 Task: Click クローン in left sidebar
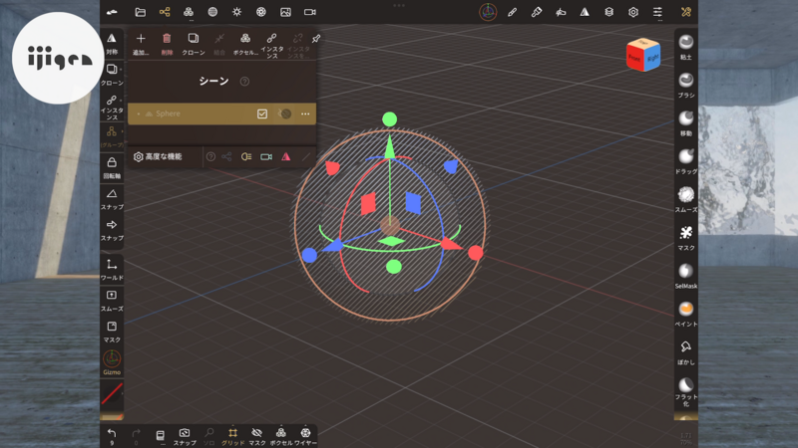[112, 74]
